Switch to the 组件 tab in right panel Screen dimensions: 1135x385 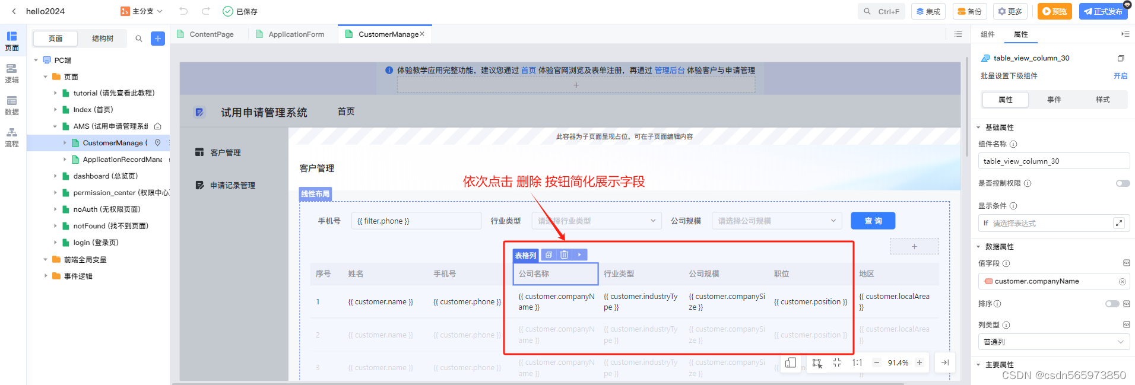pos(988,34)
